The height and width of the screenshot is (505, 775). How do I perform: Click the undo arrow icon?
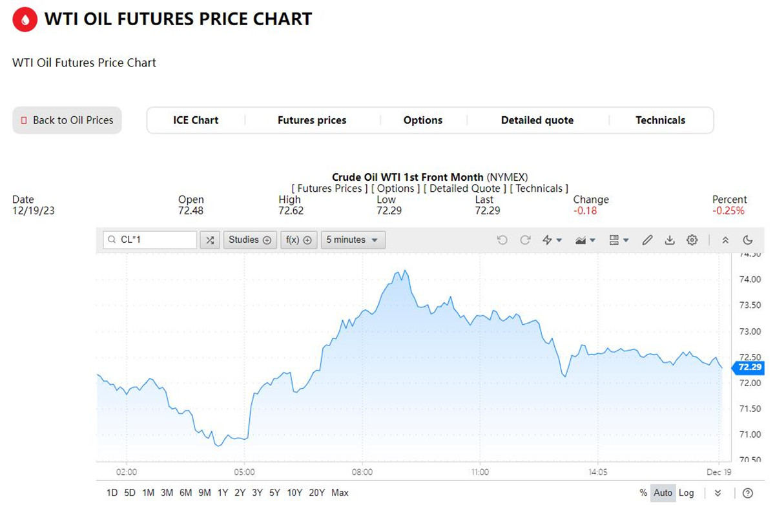point(502,240)
